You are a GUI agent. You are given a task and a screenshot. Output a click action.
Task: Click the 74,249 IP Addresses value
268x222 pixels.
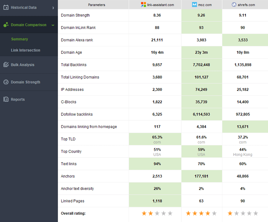pyautogui.click(x=201, y=89)
